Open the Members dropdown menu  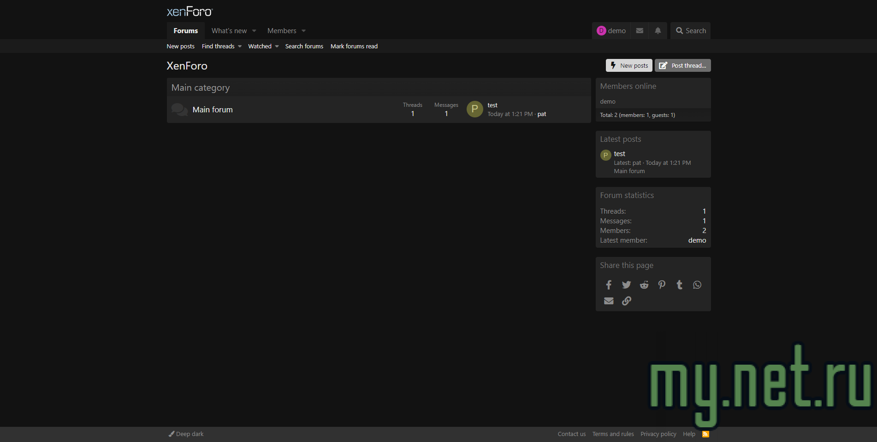pyautogui.click(x=283, y=30)
